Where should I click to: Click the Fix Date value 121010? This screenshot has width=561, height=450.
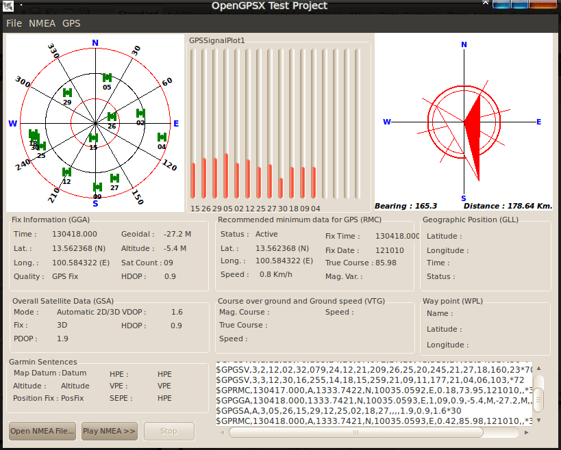[390, 251]
